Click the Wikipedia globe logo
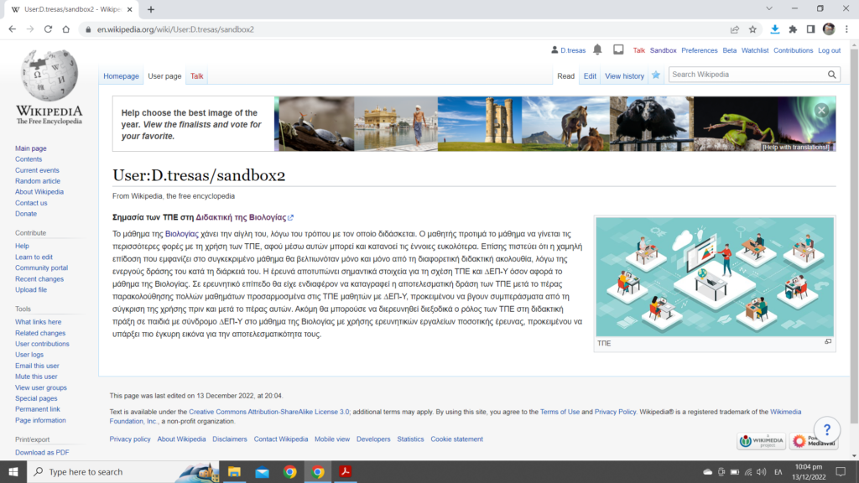 pyautogui.click(x=49, y=75)
